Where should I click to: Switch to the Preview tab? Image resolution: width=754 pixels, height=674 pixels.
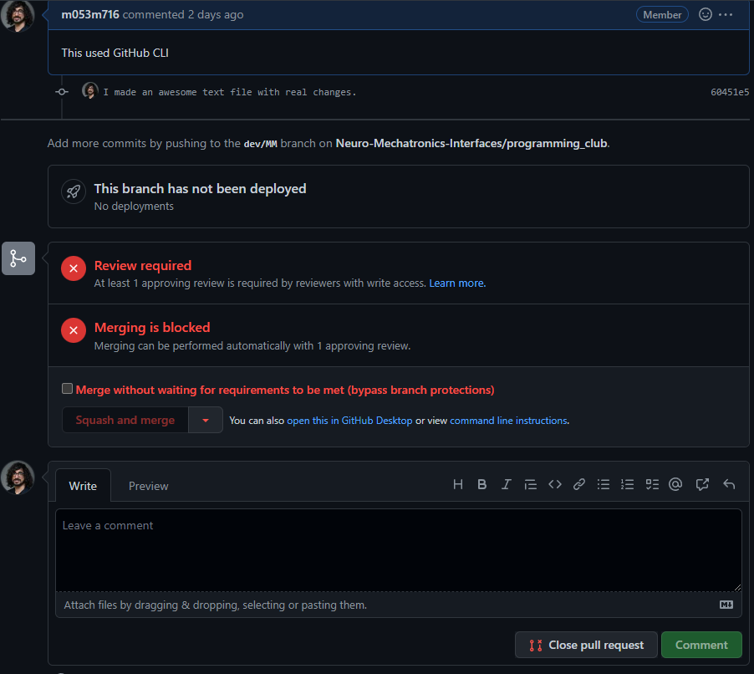pyautogui.click(x=148, y=486)
